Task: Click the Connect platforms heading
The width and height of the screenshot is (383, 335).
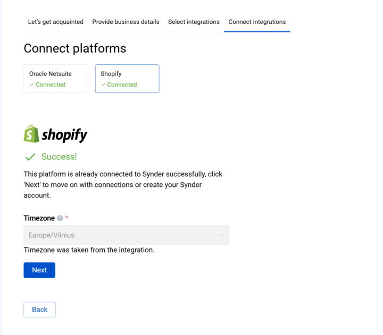Action: pos(75,48)
